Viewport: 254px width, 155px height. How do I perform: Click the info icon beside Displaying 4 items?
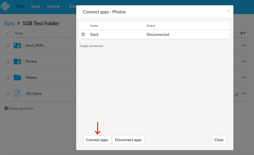click(x=6, y=108)
